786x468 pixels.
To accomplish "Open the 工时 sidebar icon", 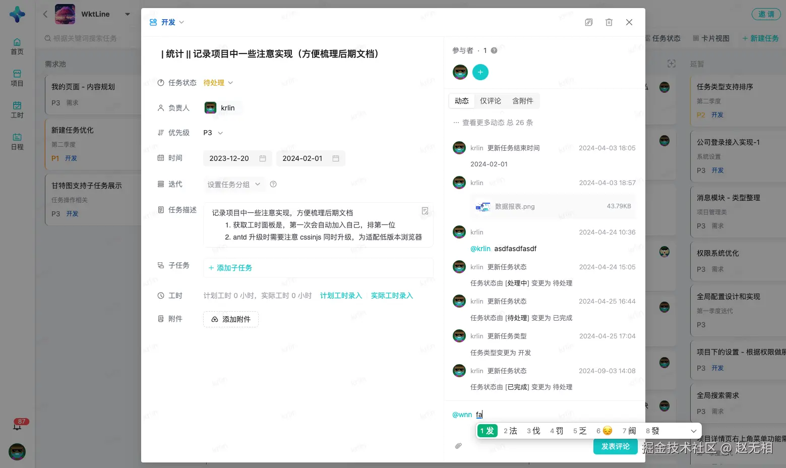I will coord(17,110).
